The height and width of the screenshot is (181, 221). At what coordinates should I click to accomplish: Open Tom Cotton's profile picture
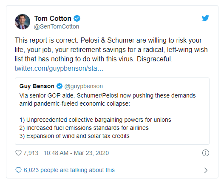[23, 22]
